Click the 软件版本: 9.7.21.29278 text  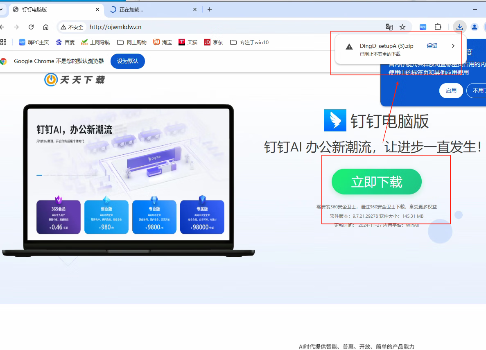click(x=354, y=216)
